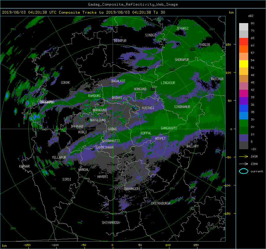Click the SINDGI city label

tap(150, 35)
